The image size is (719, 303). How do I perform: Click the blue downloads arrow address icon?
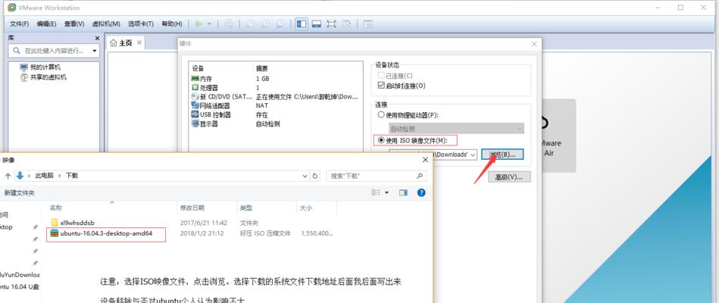19,176
